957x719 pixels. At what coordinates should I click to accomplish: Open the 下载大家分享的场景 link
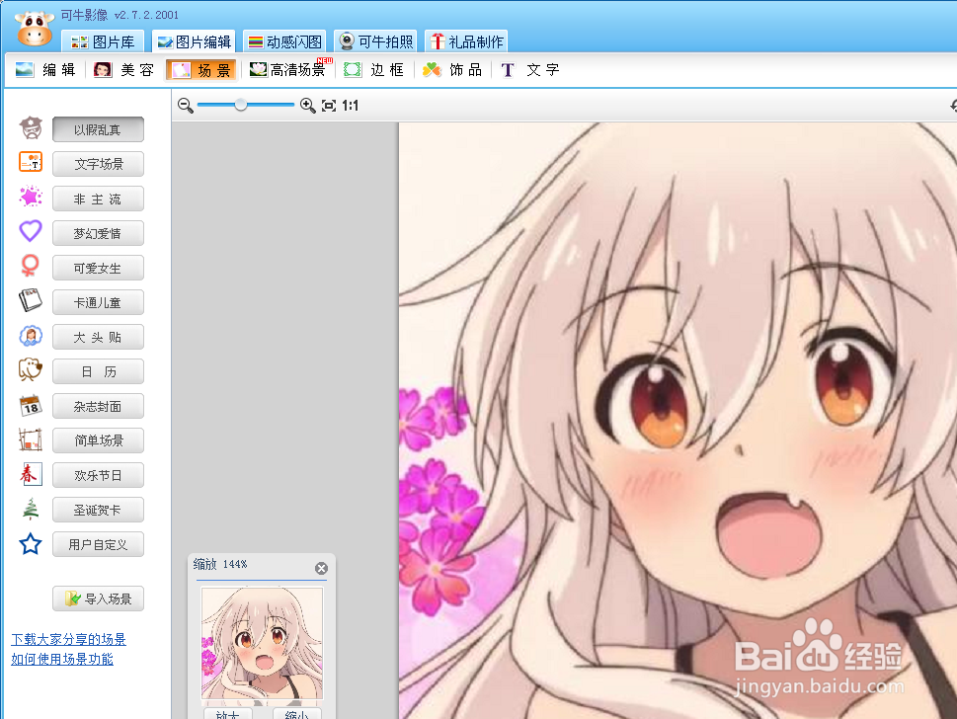point(68,640)
